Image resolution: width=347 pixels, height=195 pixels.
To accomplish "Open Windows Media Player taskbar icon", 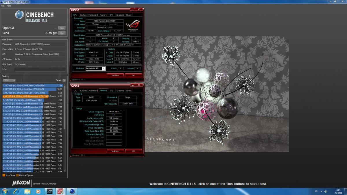I will 38,191.
